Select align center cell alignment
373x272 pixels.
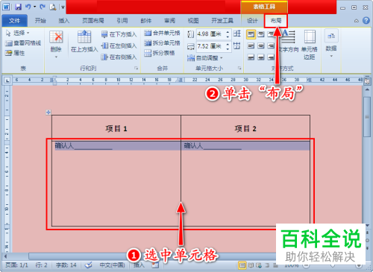click(261, 45)
